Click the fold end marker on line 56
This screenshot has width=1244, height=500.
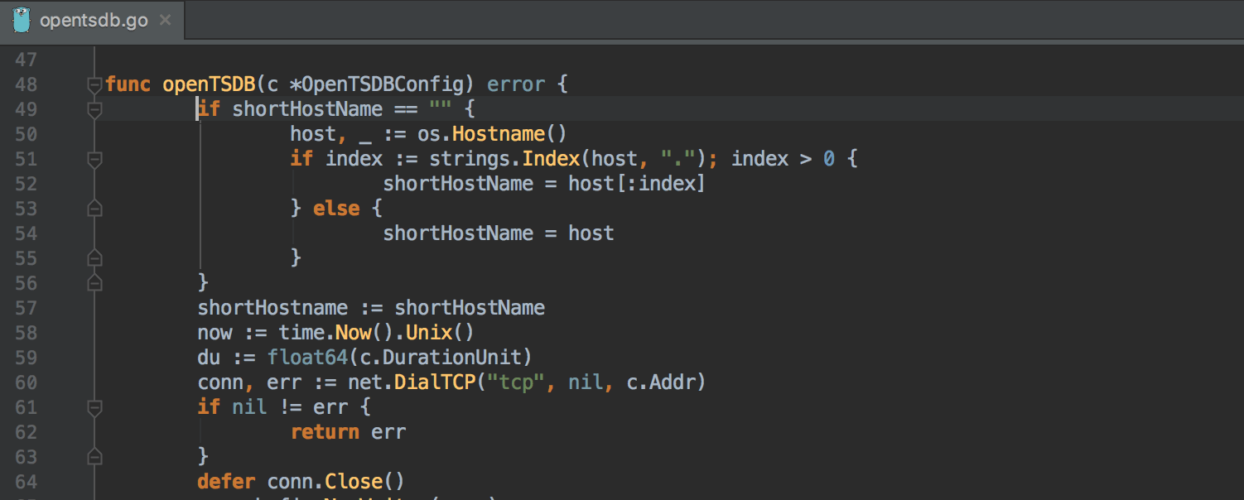pos(94,283)
